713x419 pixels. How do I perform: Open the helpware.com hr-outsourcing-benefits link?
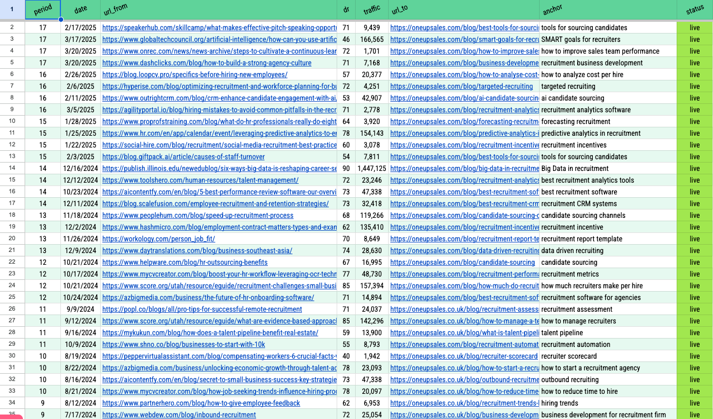185,262
